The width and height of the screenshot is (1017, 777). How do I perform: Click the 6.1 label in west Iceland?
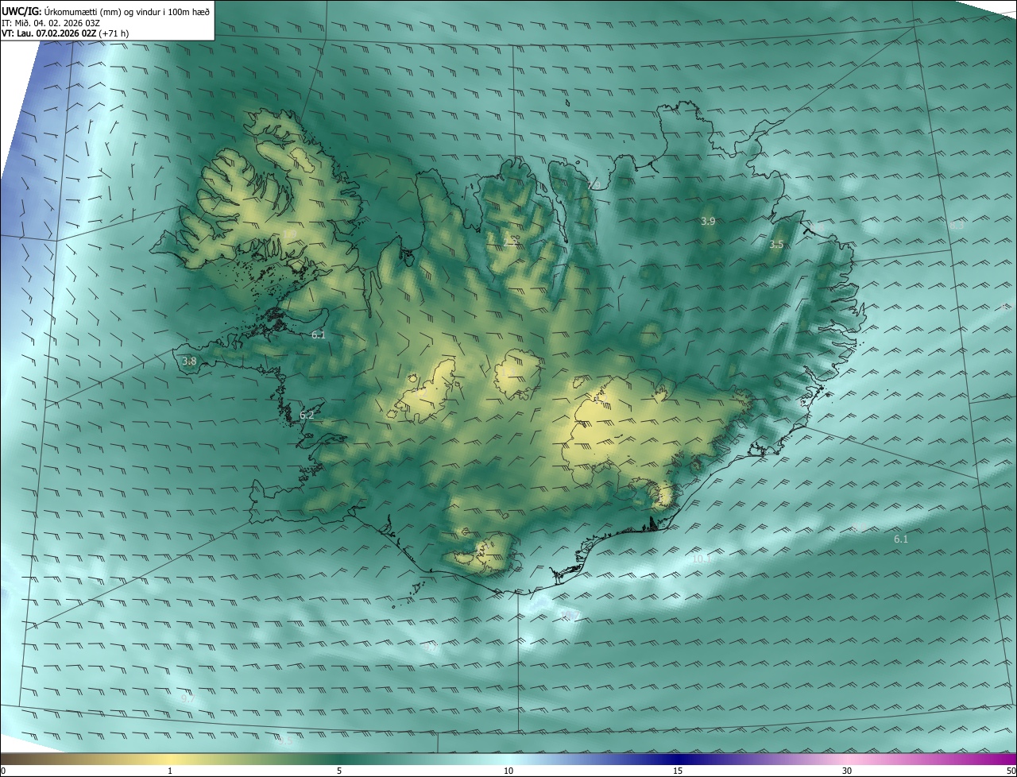click(x=319, y=334)
